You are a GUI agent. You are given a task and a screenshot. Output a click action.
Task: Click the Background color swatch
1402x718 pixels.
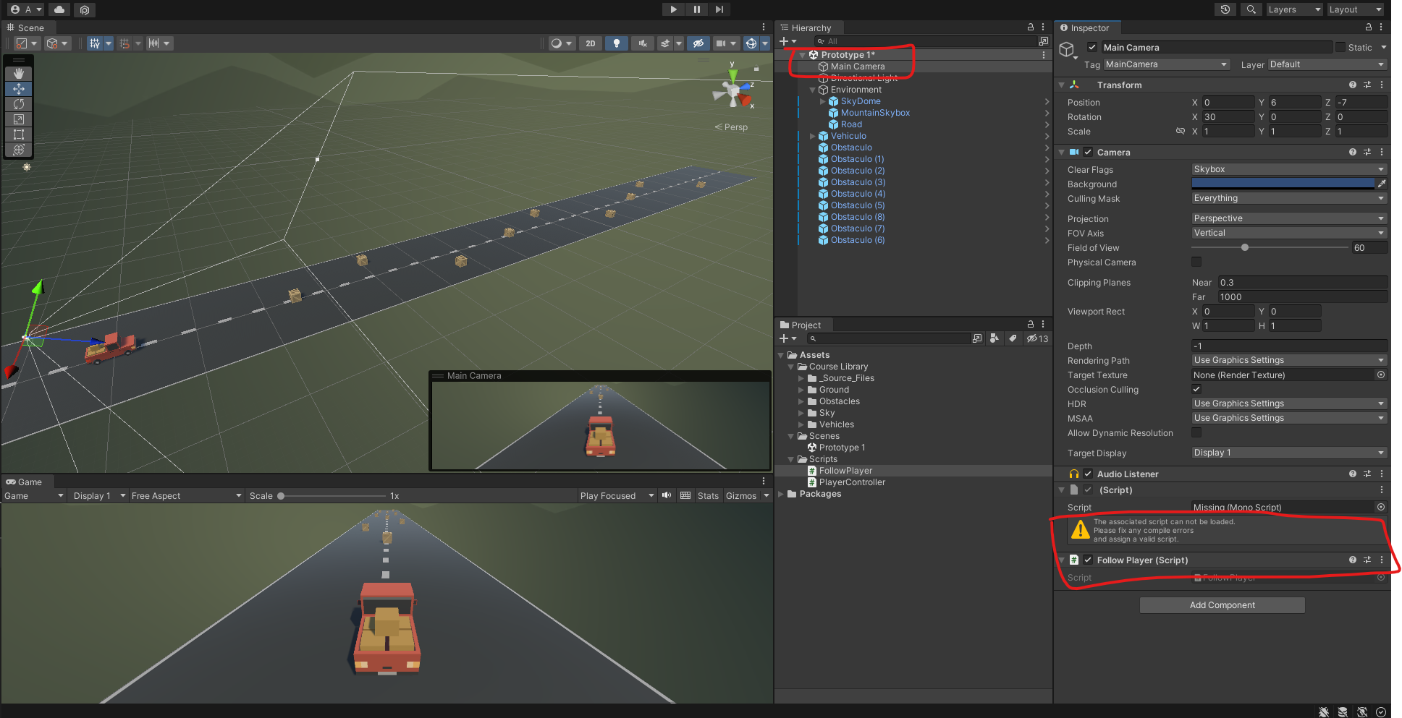(1283, 184)
